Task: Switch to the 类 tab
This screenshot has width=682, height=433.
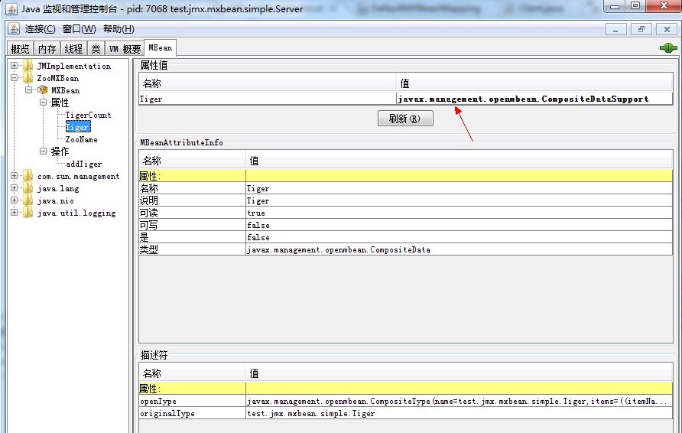Action: coord(96,49)
